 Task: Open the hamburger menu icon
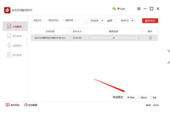pos(139,9)
